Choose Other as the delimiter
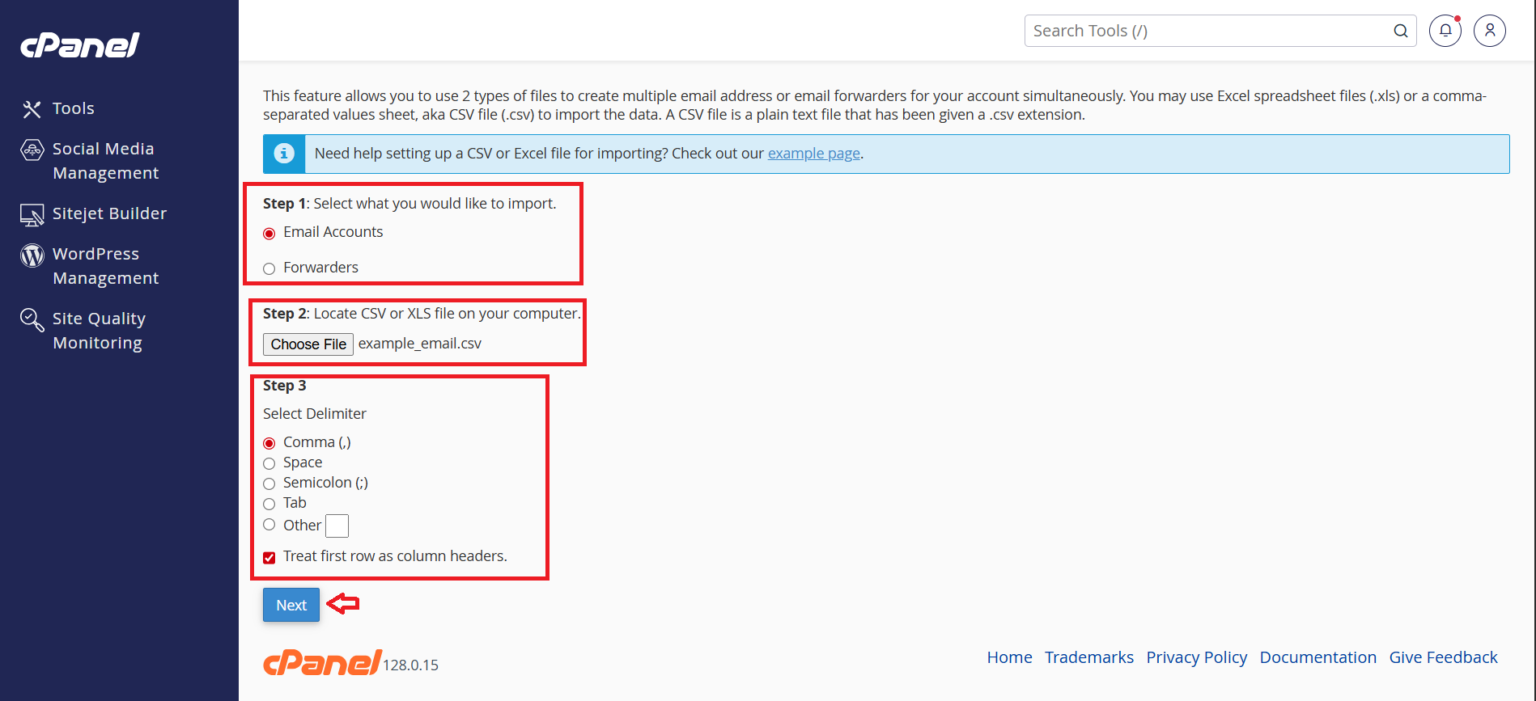The height and width of the screenshot is (701, 1536). pos(269,525)
